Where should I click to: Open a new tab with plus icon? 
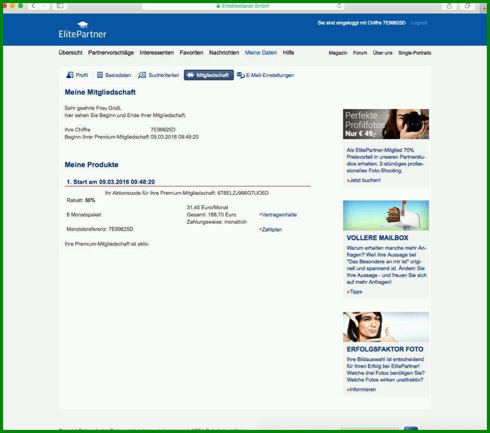pos(484,8)
